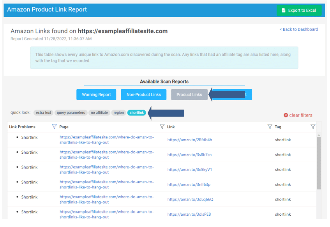Open link https://amzn.to/3e5kyV1
The height and width of the screenshot is (227, 330).
[190, 170]
